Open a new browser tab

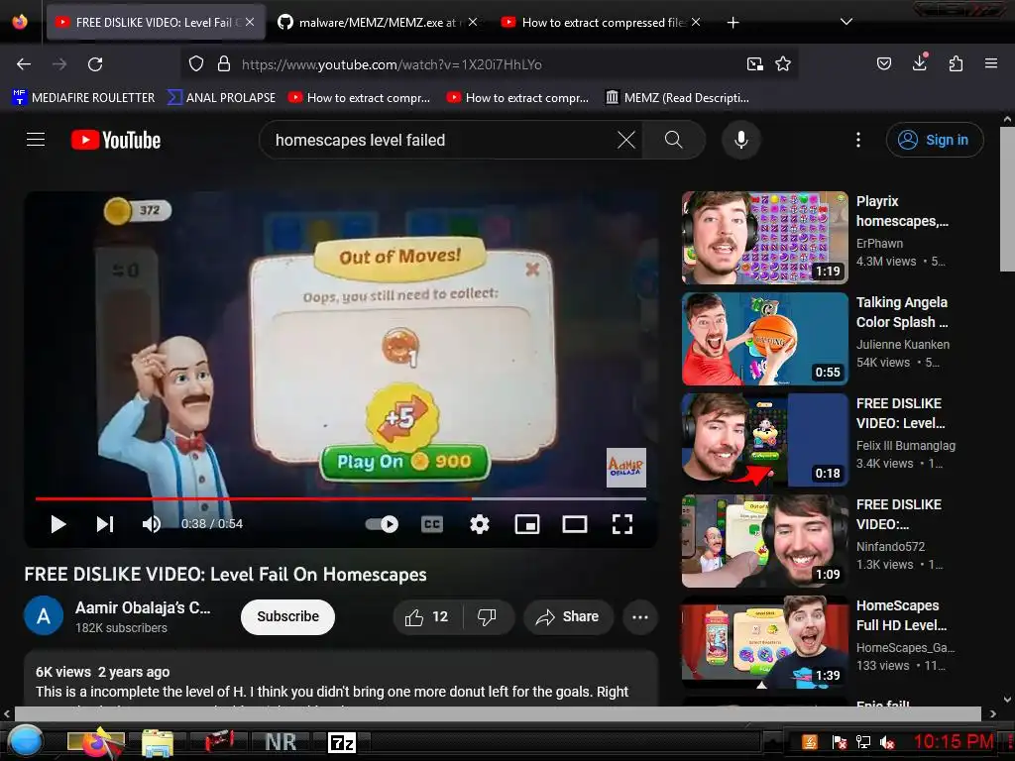pos(733,23)
